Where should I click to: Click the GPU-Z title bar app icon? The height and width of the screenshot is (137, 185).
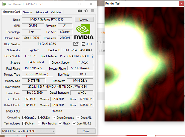coord(4,4)
